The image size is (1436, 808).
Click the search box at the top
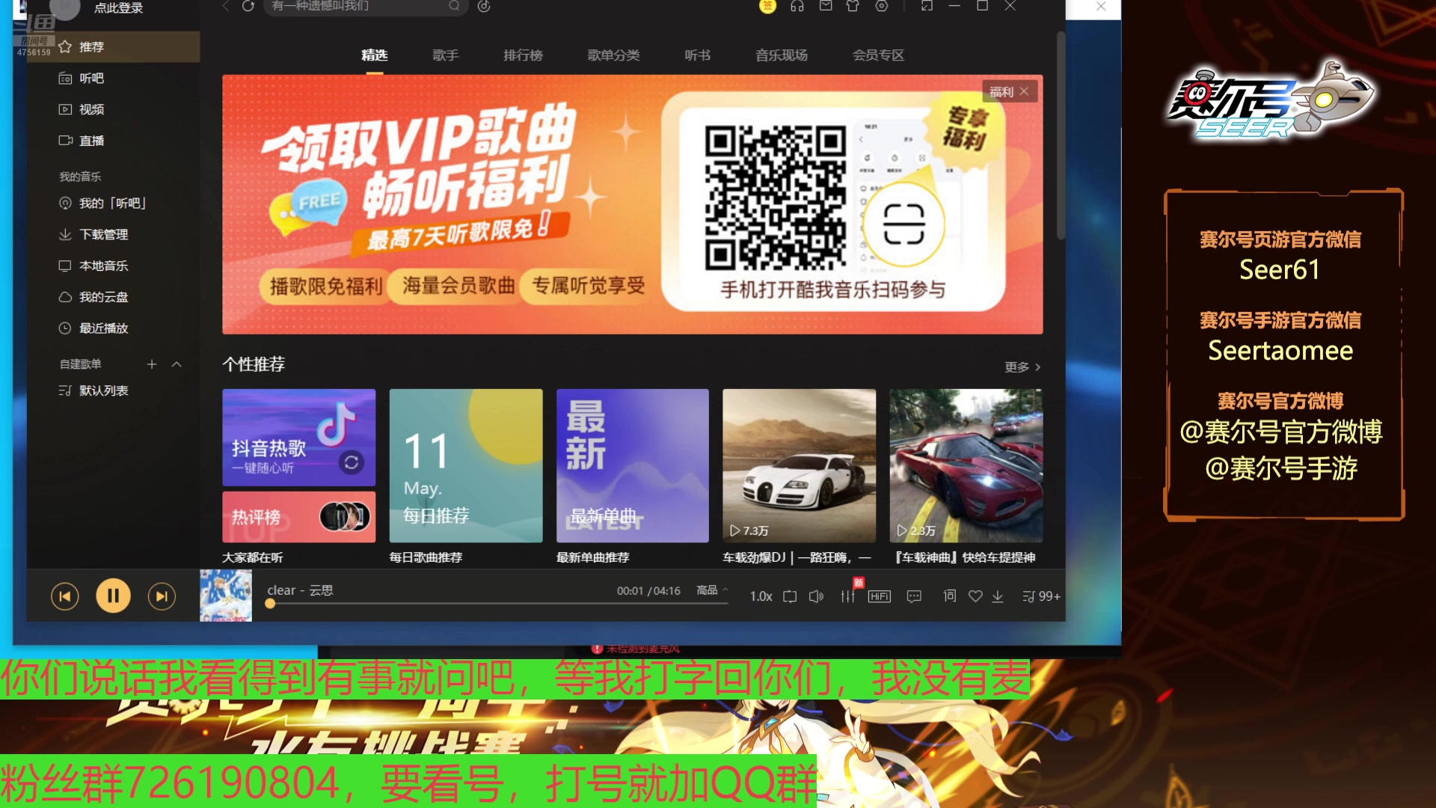pyautogui.click(x=366, y=6)
